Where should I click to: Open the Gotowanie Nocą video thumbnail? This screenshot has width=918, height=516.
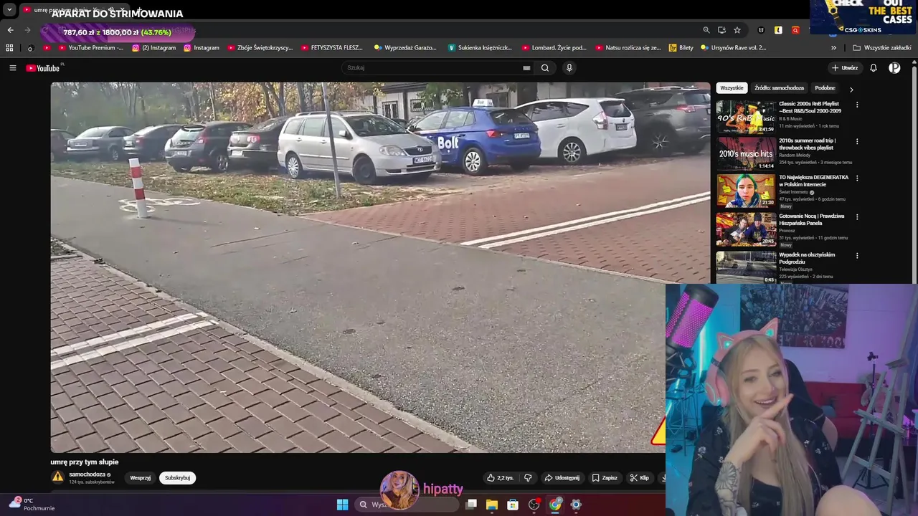pyautogui.click(x=746, y=229)
